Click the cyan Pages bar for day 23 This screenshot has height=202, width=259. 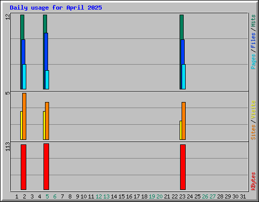pyautogui.click(x=184, y=77)
